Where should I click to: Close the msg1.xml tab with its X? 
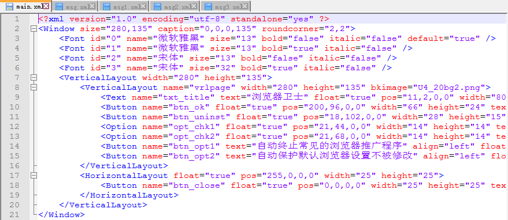point(143,6)
